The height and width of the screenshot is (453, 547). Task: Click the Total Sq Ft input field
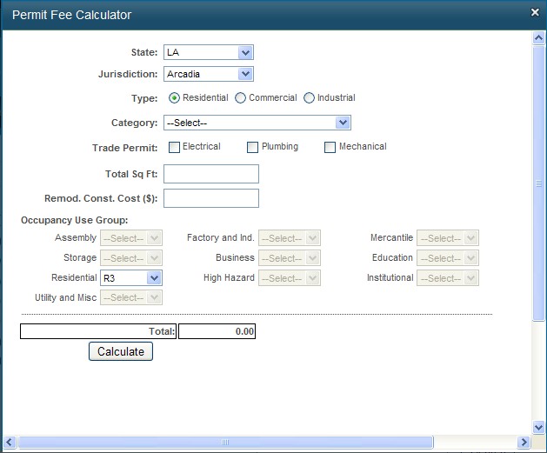[211, 174]
